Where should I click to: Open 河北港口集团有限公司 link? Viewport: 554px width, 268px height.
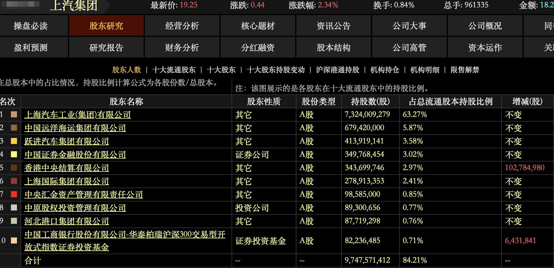[x=67, y=221]
